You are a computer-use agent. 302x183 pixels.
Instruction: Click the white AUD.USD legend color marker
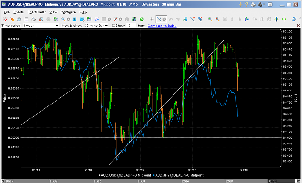coord(100,175)
